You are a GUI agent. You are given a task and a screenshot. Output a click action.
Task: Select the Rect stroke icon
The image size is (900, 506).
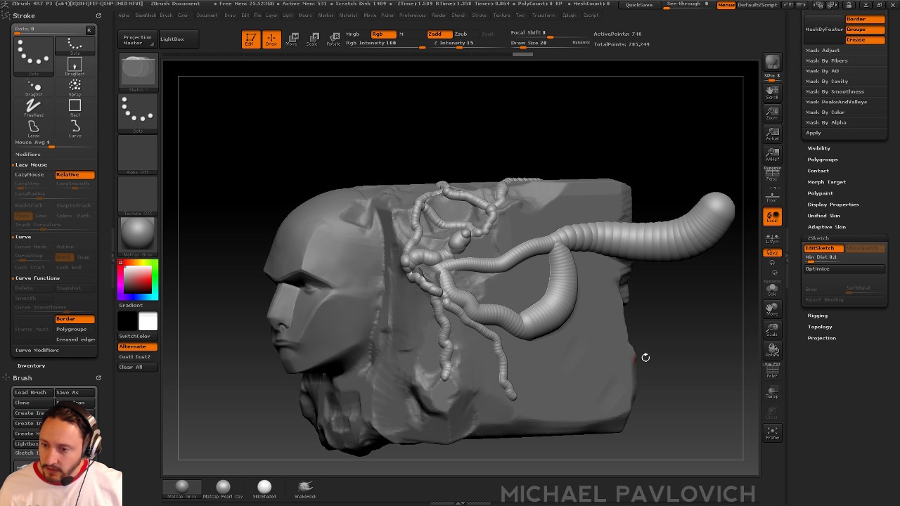coord(75,108)
